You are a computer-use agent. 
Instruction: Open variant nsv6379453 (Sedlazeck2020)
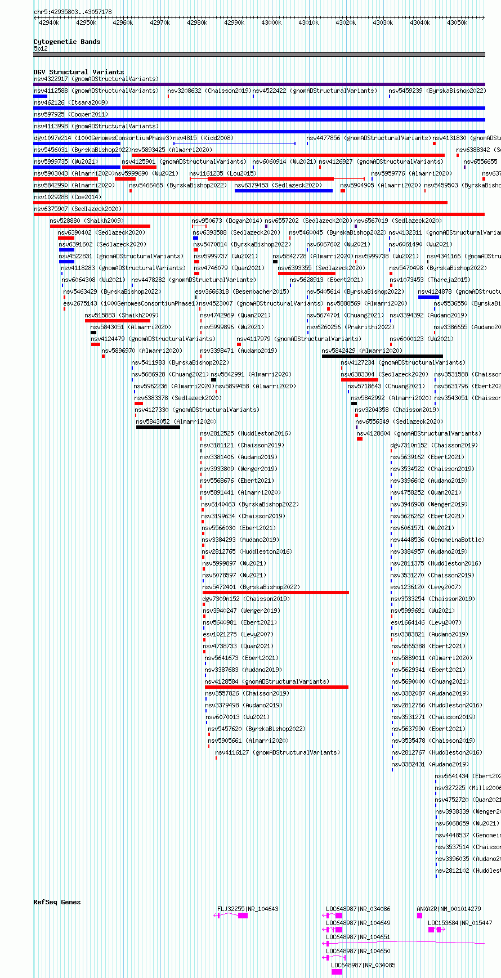point(278,185)
